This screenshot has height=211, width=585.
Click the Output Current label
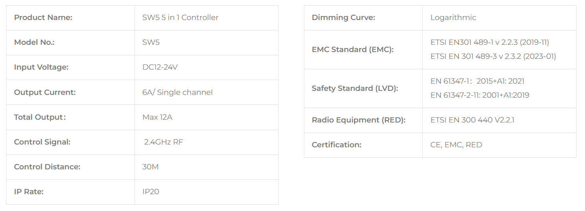point(45,92)
